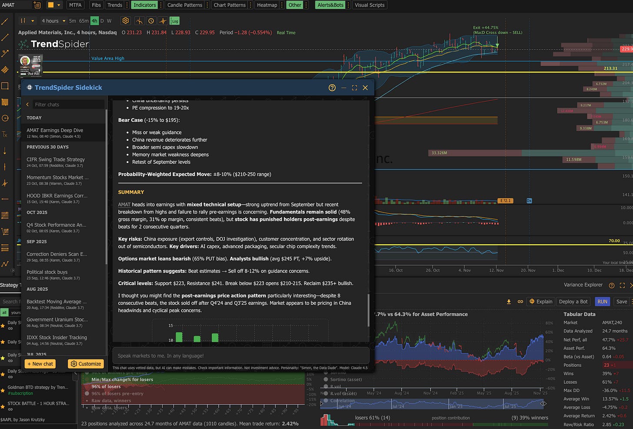Screen dimensions: 633x429
Task: Click the clock icon in chart toolbar
Action: [x=151, y=21]
